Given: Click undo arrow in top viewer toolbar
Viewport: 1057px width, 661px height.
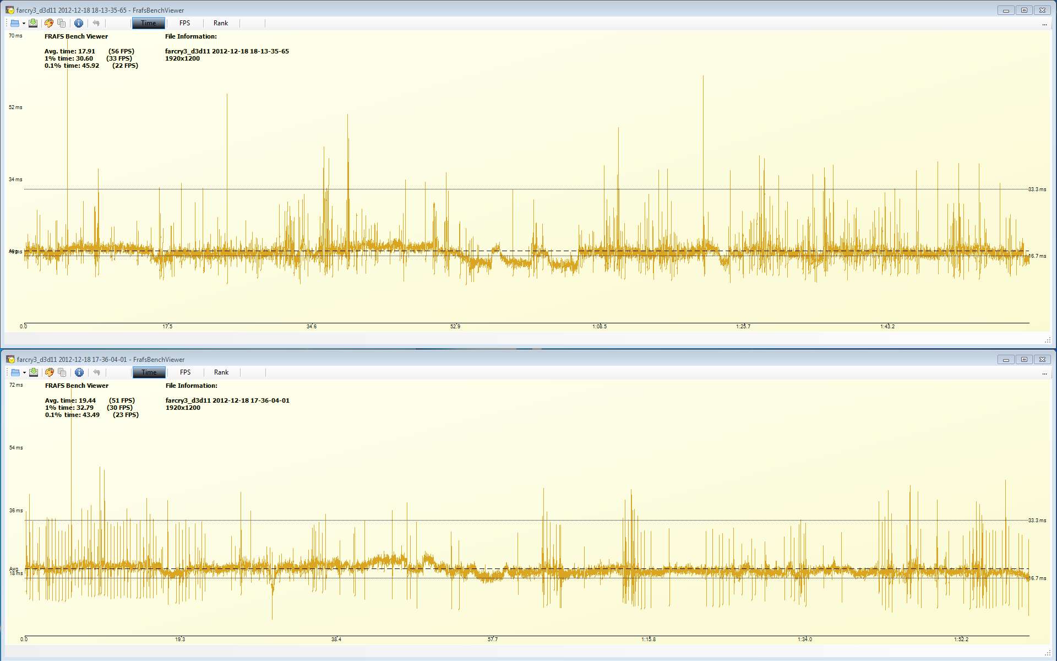Looking at the screenshot, I should (96, 23).
